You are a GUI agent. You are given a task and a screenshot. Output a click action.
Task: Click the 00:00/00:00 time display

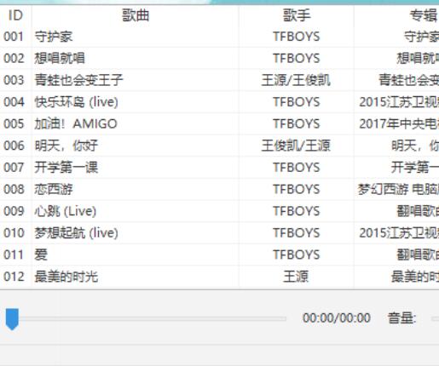pos(337,318)
